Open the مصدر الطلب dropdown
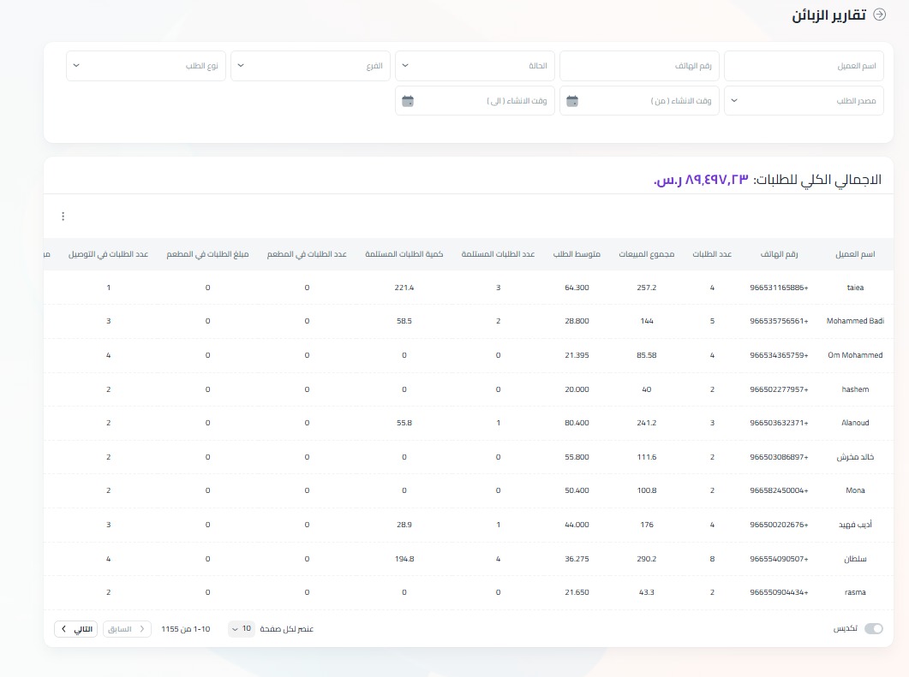The image size is (909, 677). coord(804,101)
